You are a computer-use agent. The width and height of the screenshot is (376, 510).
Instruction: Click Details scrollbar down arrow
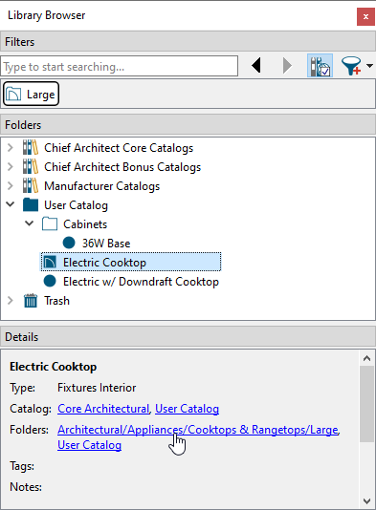(366, 500)
